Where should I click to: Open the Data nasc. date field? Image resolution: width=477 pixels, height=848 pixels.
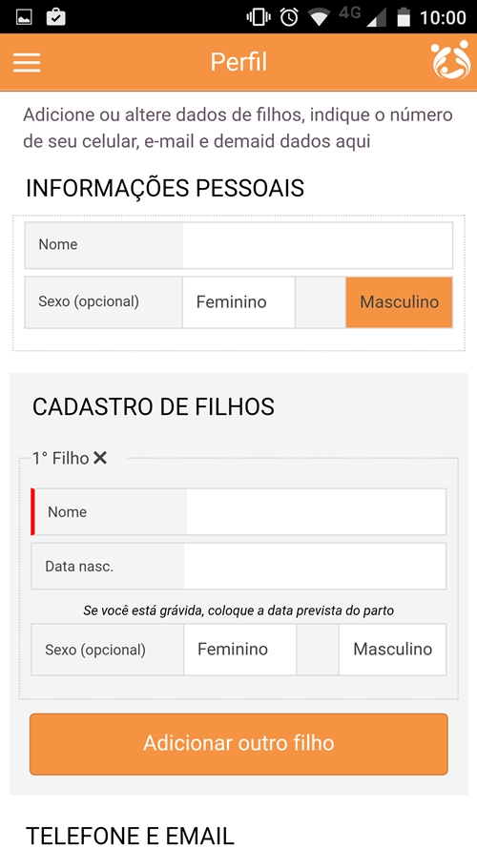pos(315,567)
